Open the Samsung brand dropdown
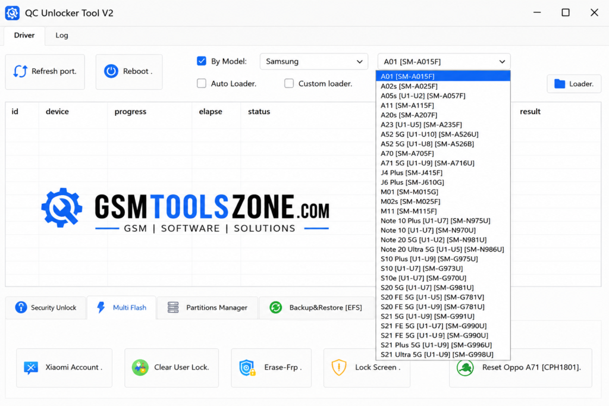This screenshot has height=406, width=609. 314,62
